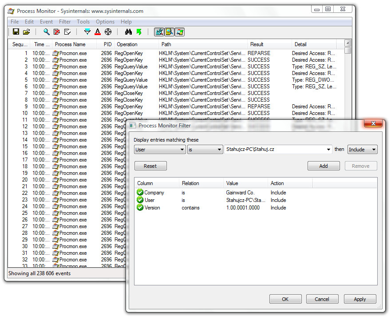391x320 pixels.
Task: Click the Add filter button
Action: pos(324,166)
